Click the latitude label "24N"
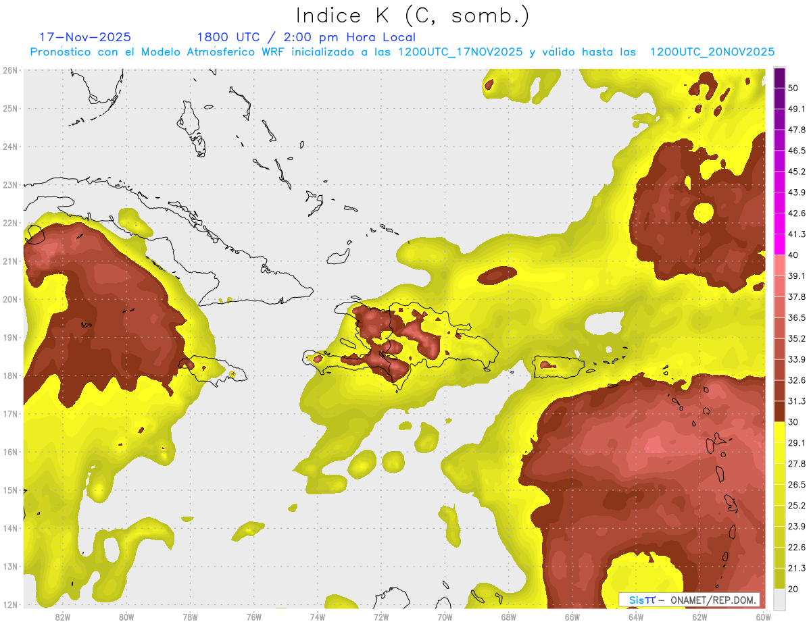This screenshot has height=626, width=811. pyautogui.click(x=10, y=147)
